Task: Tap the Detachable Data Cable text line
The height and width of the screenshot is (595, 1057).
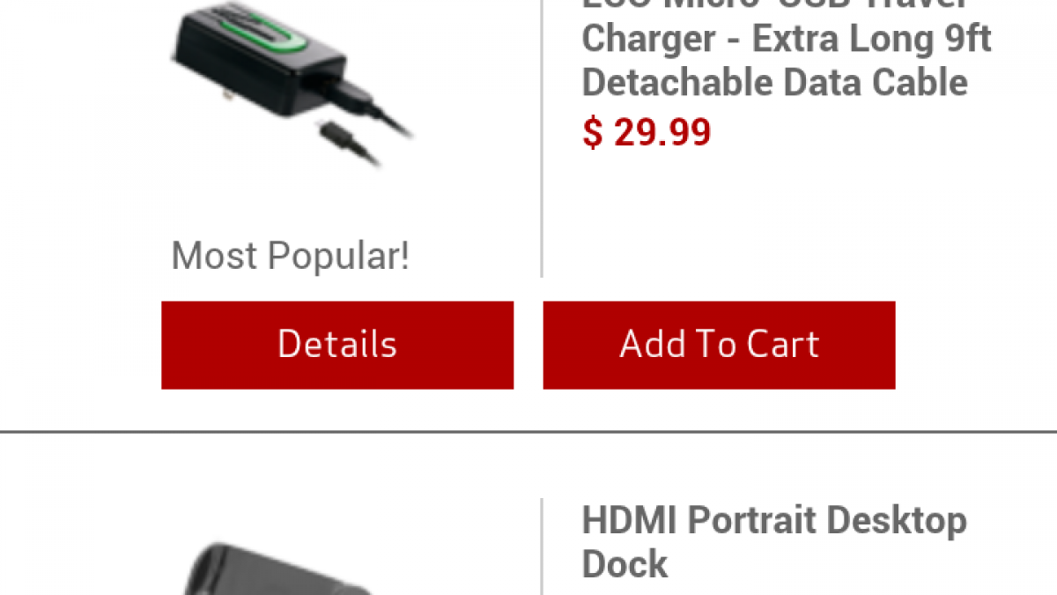Action: pos(774,82)
